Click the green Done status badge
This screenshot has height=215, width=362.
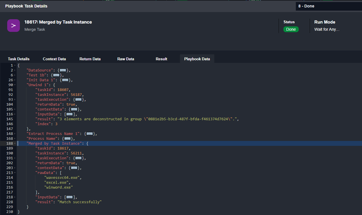pyautogui.click(x=291, y=29)
